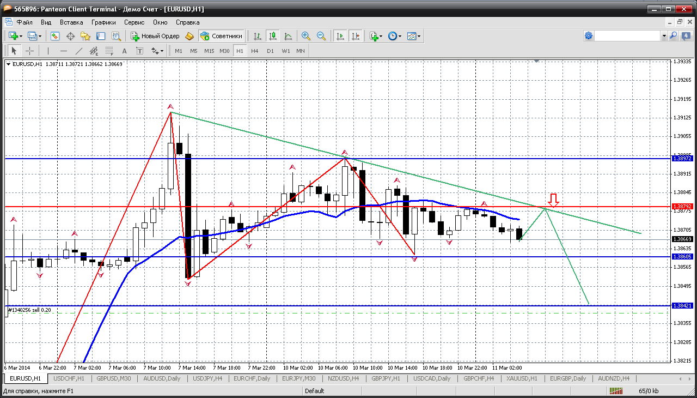Switch chart to candlesticks type
This screenshot has width=697, height=398.
(x=273, y=36)
